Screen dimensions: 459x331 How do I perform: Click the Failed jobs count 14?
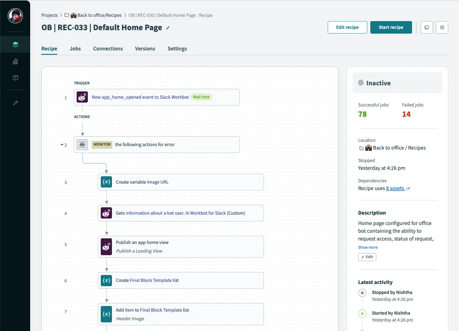[406, 114]
